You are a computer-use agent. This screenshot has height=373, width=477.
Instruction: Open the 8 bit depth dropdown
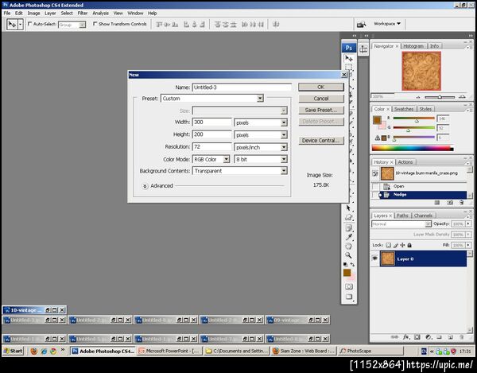[x=261, y=159]
